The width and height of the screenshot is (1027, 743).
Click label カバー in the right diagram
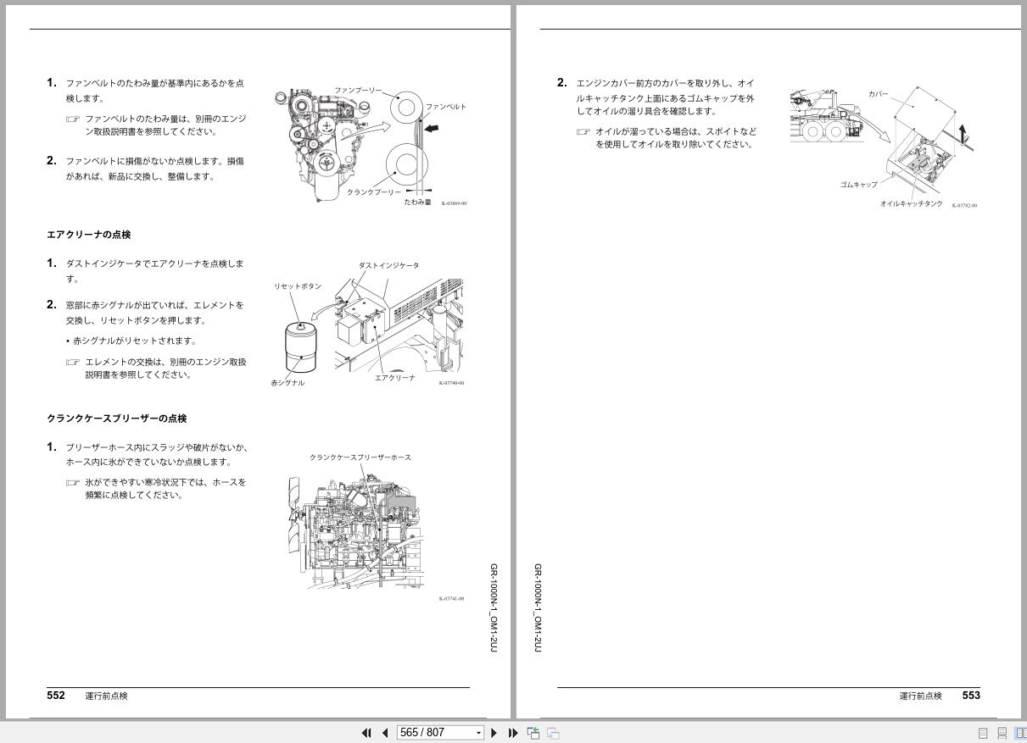coord(879,94)
